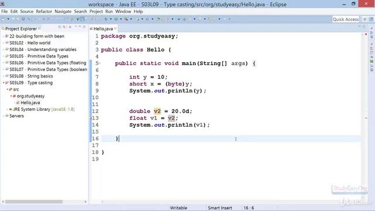Image resolution: width=375 pixels, height=211 pixels.
Task: Open the Project menu
Action: [96, 11]
